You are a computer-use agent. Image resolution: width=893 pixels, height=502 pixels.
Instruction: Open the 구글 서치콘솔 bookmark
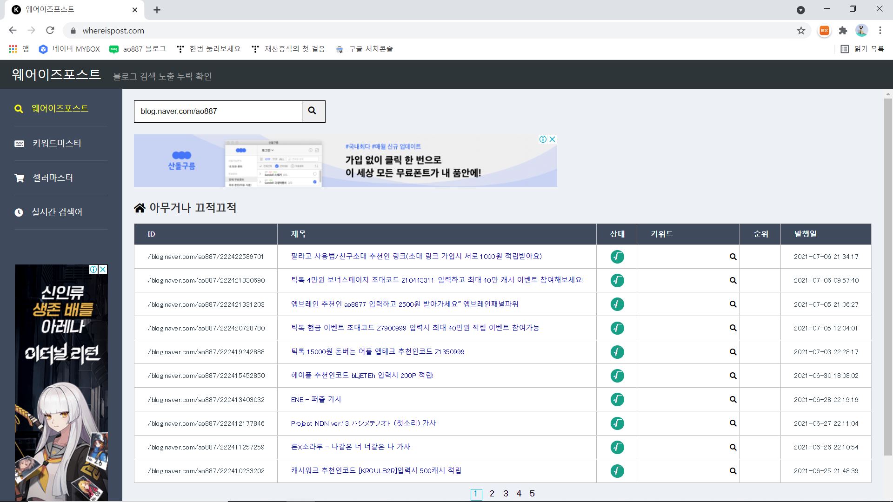[x=364, y=49]
